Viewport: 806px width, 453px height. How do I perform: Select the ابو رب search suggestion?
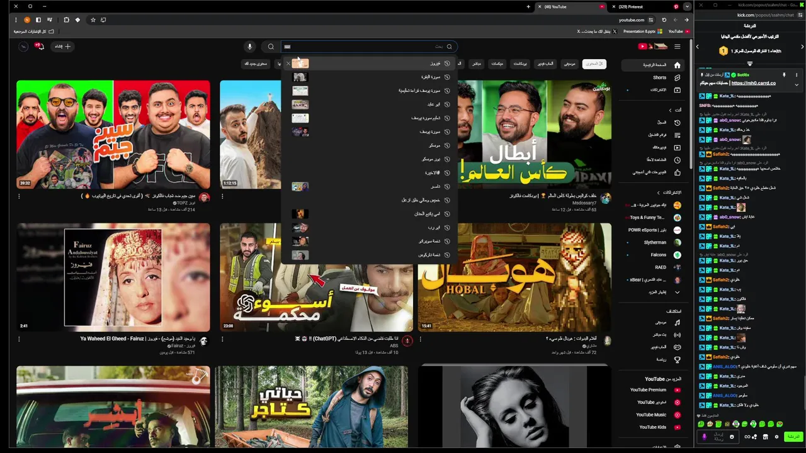368,227
